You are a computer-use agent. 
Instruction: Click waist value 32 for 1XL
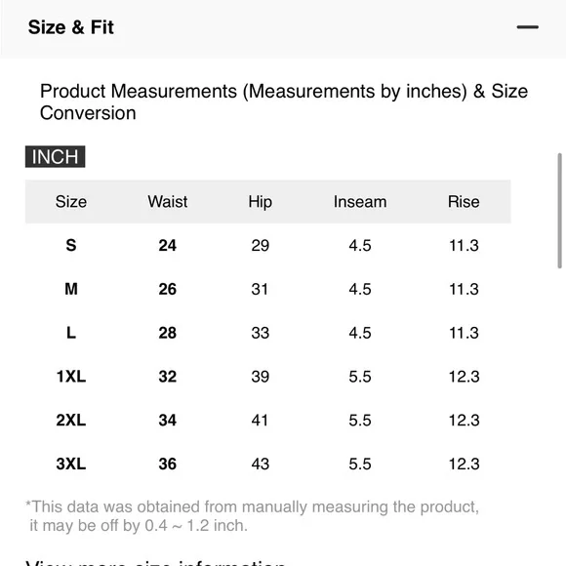coord(168,377)
